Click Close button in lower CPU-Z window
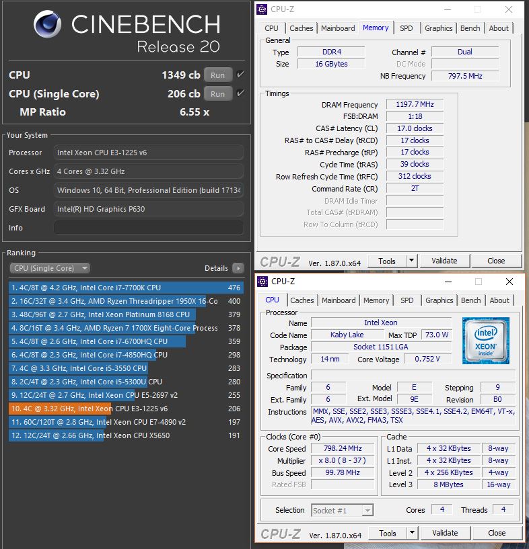The image size is (529, 549). pyautogui.click(x=497, y=533)
